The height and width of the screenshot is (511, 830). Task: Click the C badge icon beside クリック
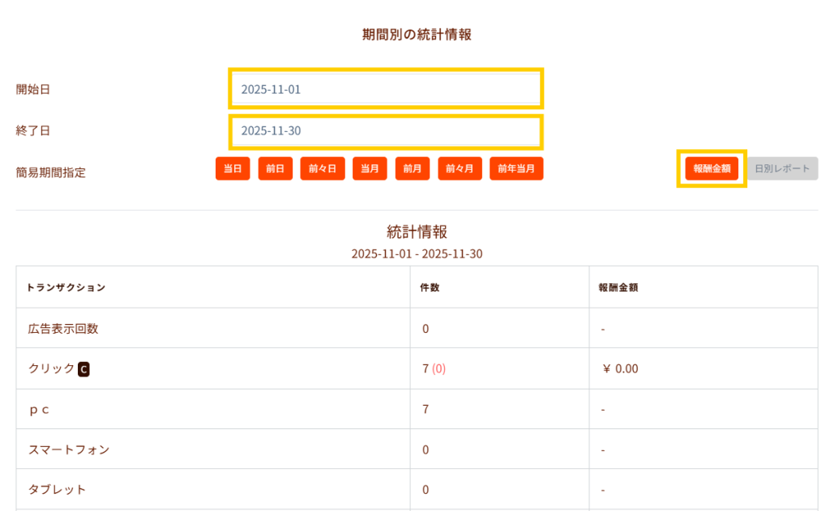[83, 369]
